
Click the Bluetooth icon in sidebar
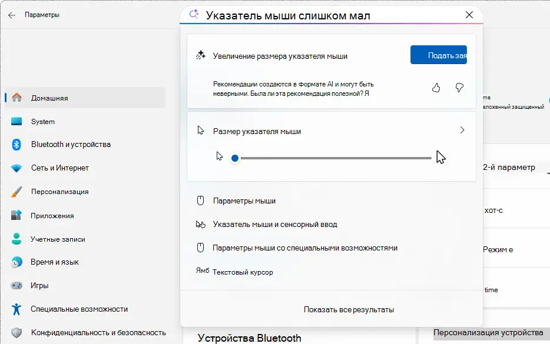click(x=16, y=145)
